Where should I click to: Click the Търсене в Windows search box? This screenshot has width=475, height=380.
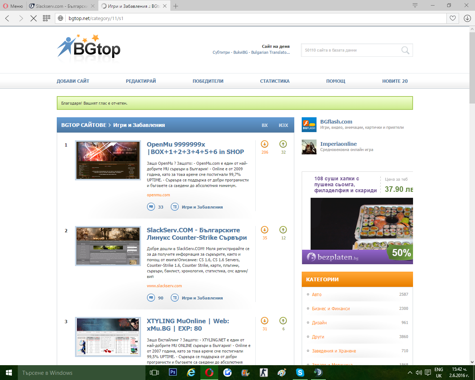pos(82,373)
